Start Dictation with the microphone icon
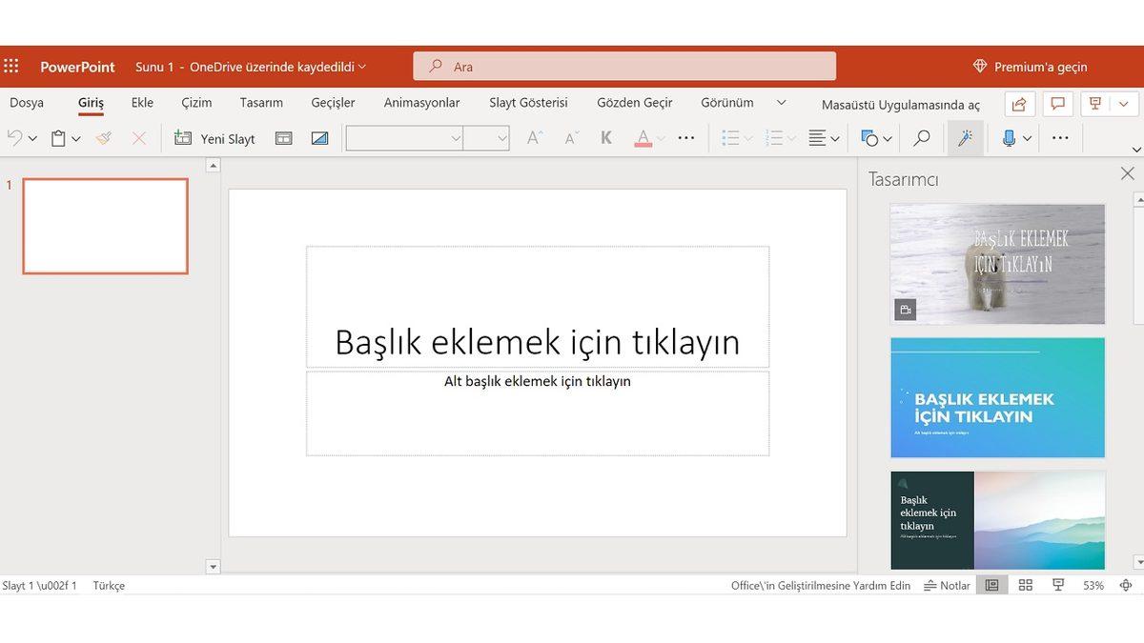Viewport: 1144px width, 643px height. (1008, 138)
